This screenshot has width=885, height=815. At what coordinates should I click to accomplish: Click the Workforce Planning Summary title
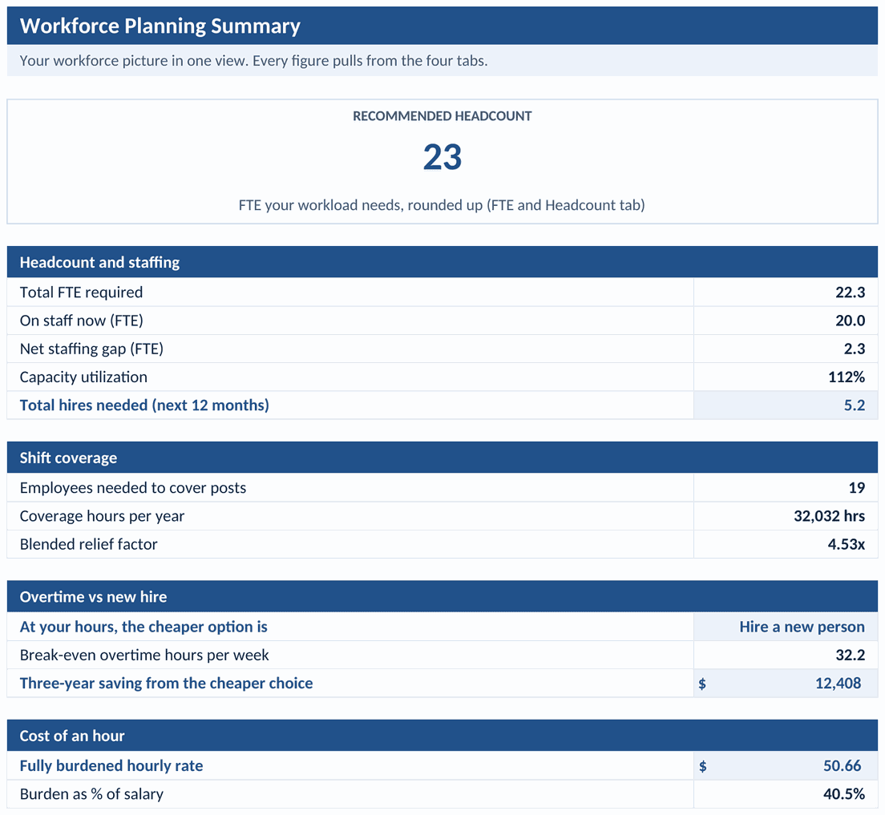click(160, 26)
